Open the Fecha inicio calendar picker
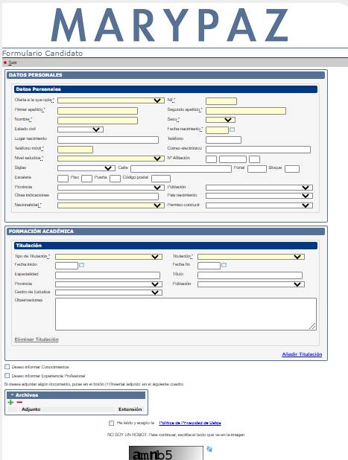The height and width of the screenshot is (460, 348). pos(82,265)
